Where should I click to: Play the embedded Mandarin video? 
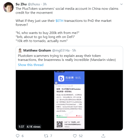tap(69, 100)
